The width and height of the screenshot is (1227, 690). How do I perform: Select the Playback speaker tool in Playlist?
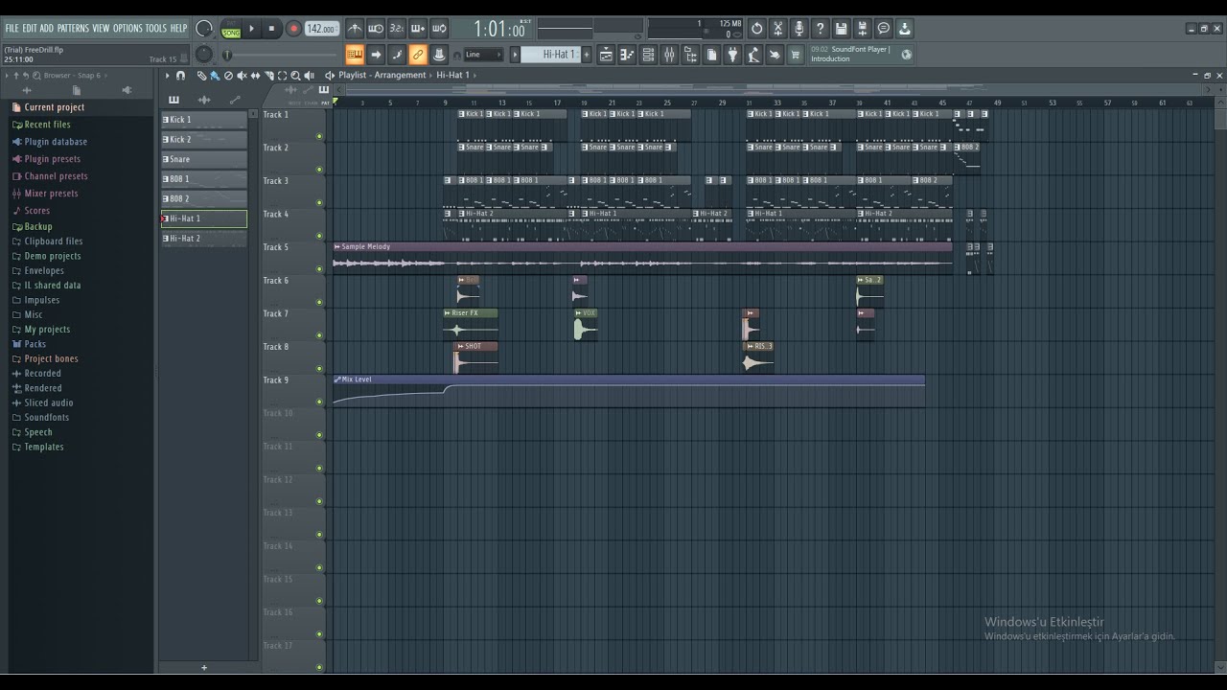(311, 75)
